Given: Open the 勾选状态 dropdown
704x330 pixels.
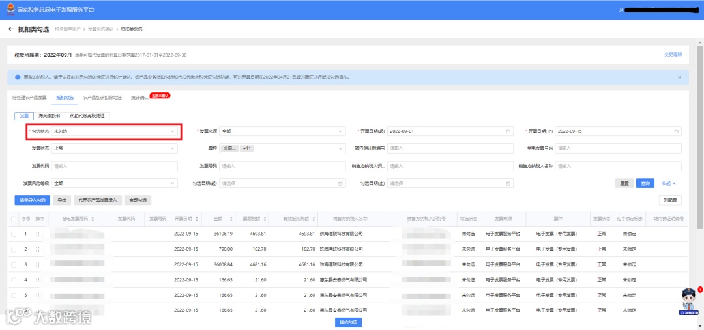Looking at the screenshot, I should pyautogui.click(x=115, y=131).
